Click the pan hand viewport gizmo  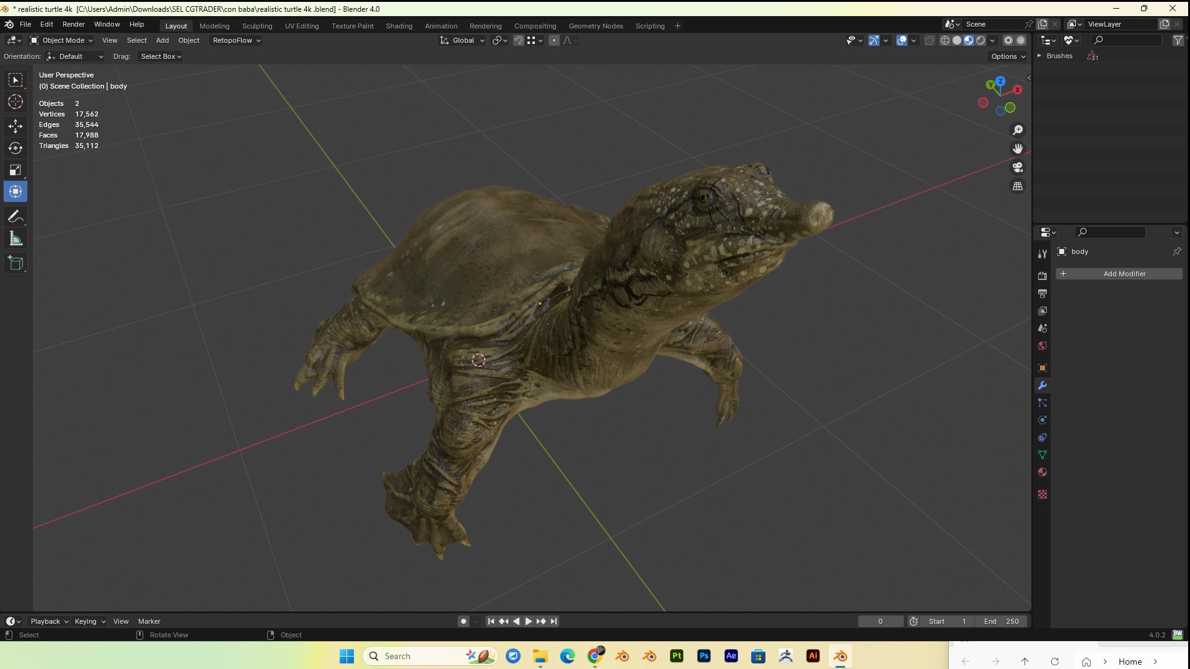click(x=1018, y=149)
